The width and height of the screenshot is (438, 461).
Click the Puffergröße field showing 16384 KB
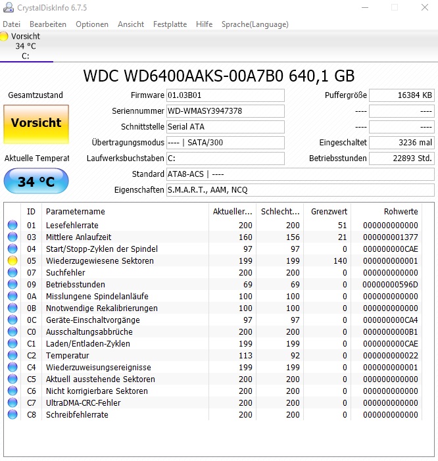coord(402,95)
